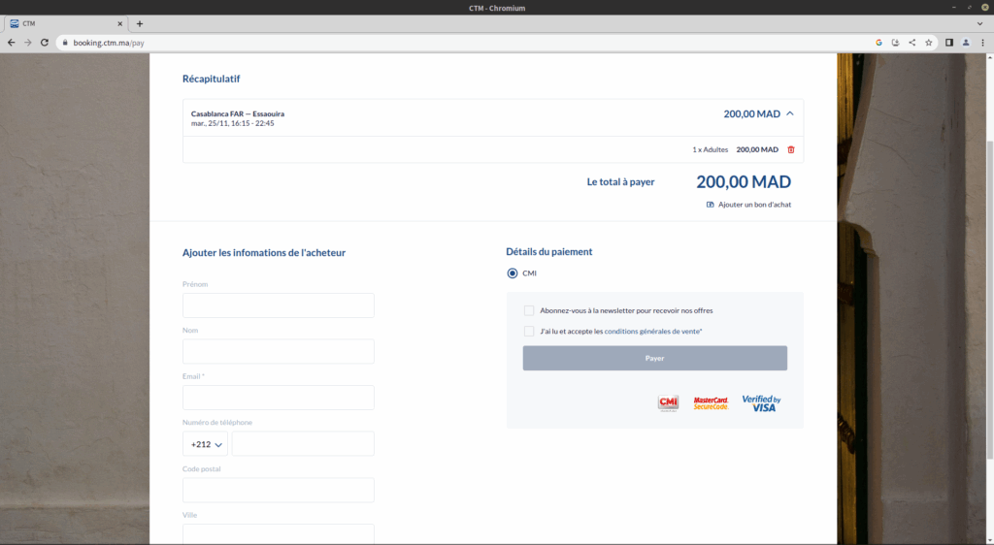Screen dimensions: 994x545
Task: Check the newsletter subscription checkbox
Action: coord(529,310)
